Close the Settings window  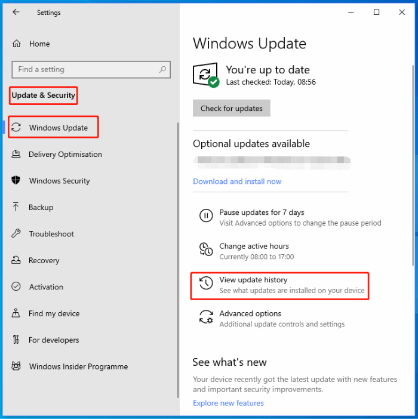coord(402,13)
